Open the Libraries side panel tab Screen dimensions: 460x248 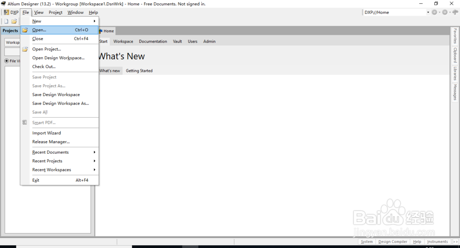pos(455,73)
